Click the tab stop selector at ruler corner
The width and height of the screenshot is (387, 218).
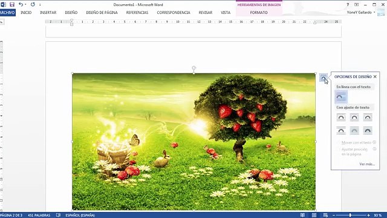pyautogui.click(x=2, y=22)
